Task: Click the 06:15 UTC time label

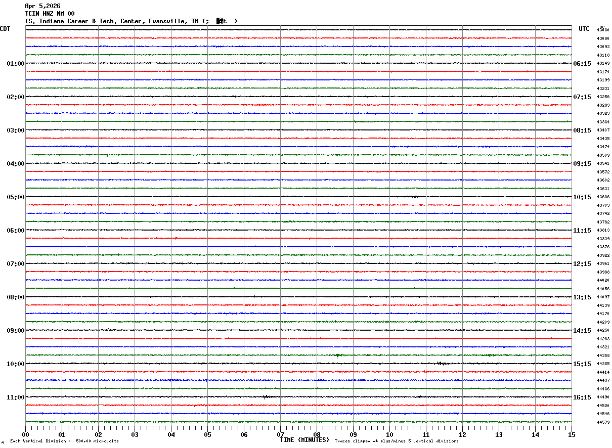Action: point(582,64)
